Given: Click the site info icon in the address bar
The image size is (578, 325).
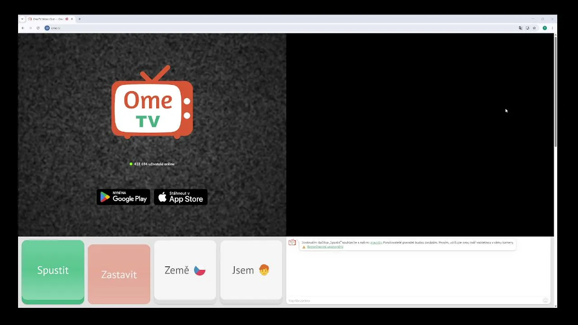Looking at the screenshot, I should pos(47,28).
